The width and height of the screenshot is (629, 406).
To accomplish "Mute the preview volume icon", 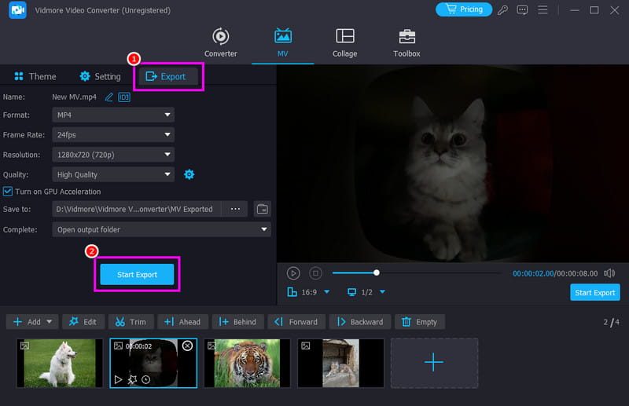I will [x=609, y=273].
